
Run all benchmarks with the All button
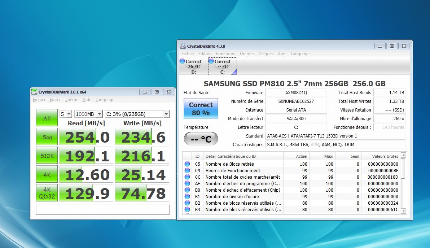[47, 118]
